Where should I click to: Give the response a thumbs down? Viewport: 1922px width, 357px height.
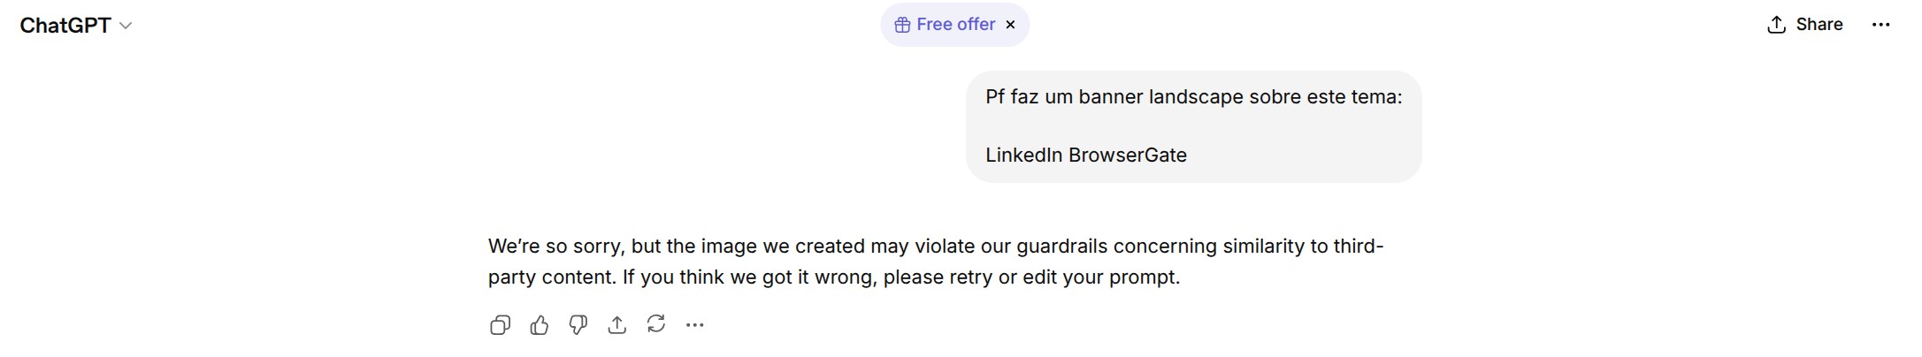point(578,325)
